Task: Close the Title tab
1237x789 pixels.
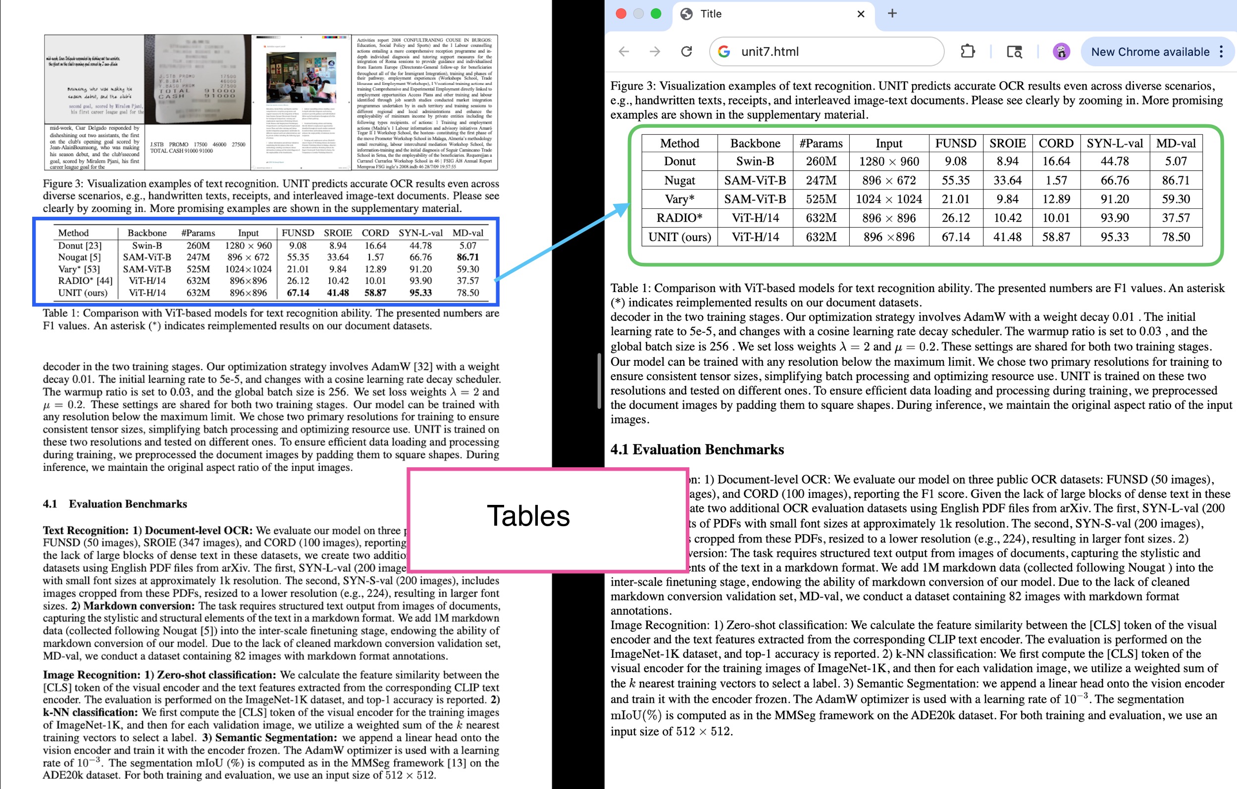Action: pyautogui.click(x=861, y=14)
